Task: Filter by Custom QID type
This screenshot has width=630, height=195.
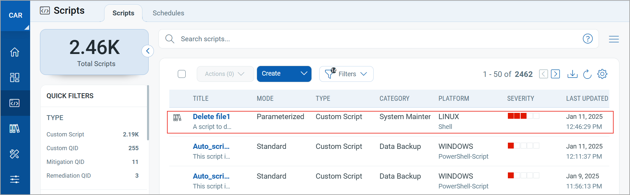Action: pos(62,148)
